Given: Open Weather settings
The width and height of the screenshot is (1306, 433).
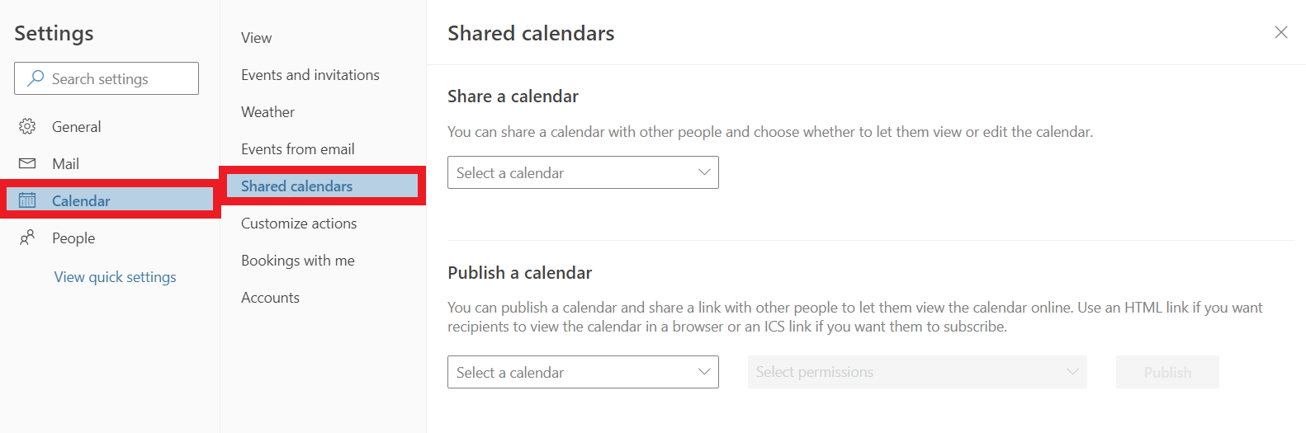Looking at the screenshot, I should coord(267,112).
